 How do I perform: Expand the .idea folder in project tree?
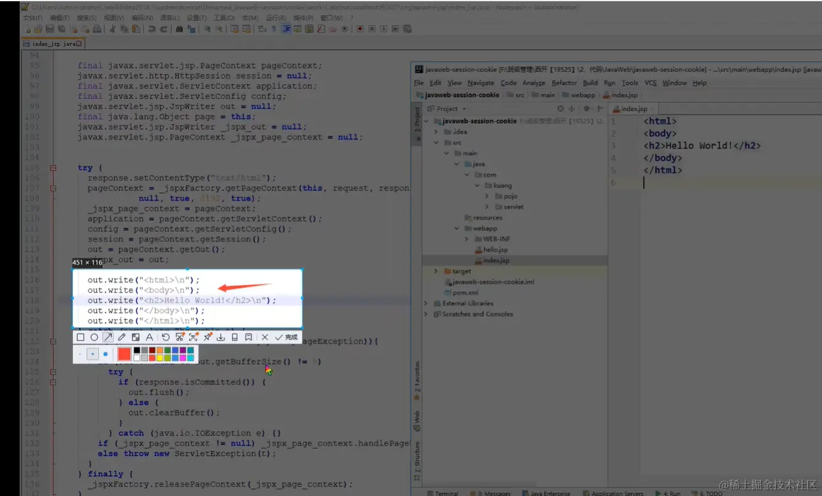[436, 132]
